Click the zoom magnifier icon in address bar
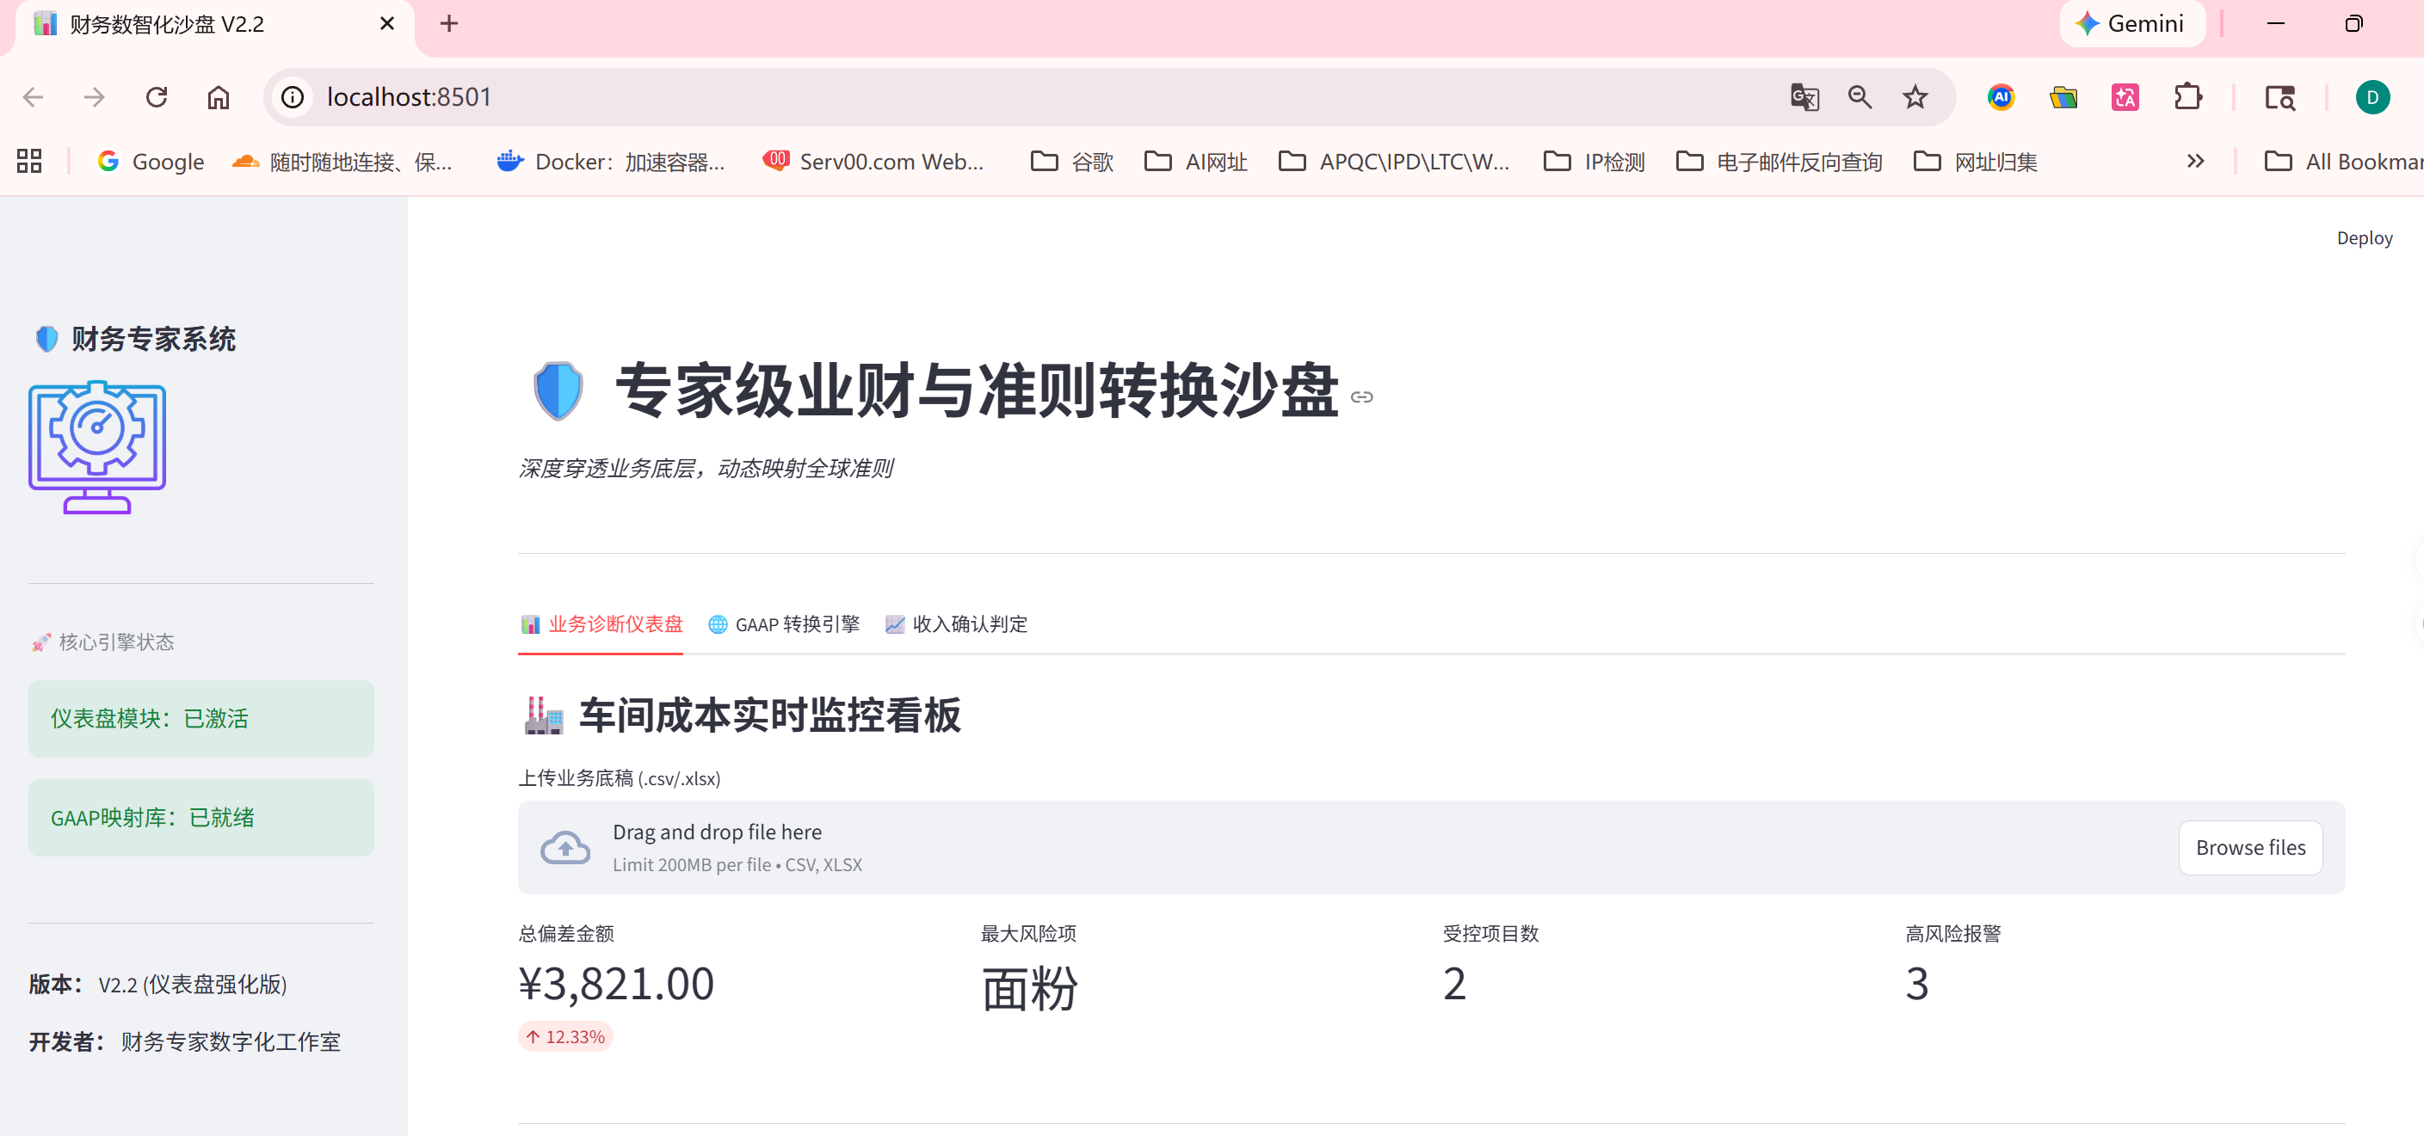 point(1859,97)
